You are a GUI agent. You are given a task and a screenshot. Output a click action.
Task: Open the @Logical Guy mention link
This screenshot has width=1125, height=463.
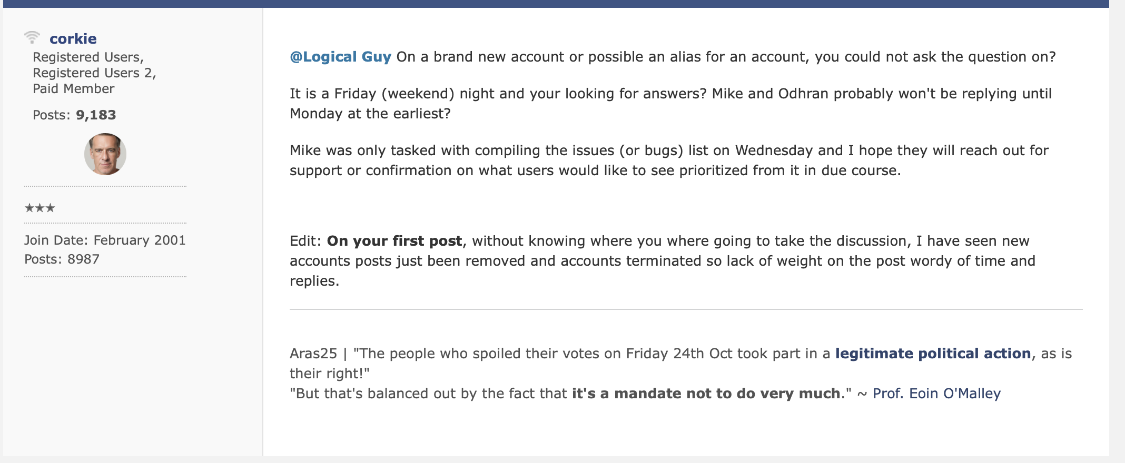(x=340, y=57)
